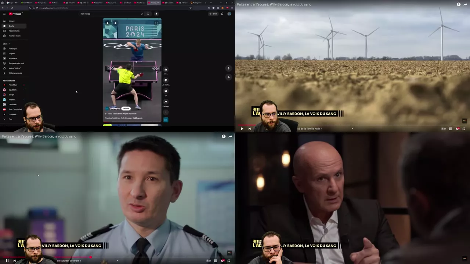The width and height of the screenshot is (470, 264).
Task: Switch to the 'Notre gamme' browser tab
Action: (x=196, y=3)
